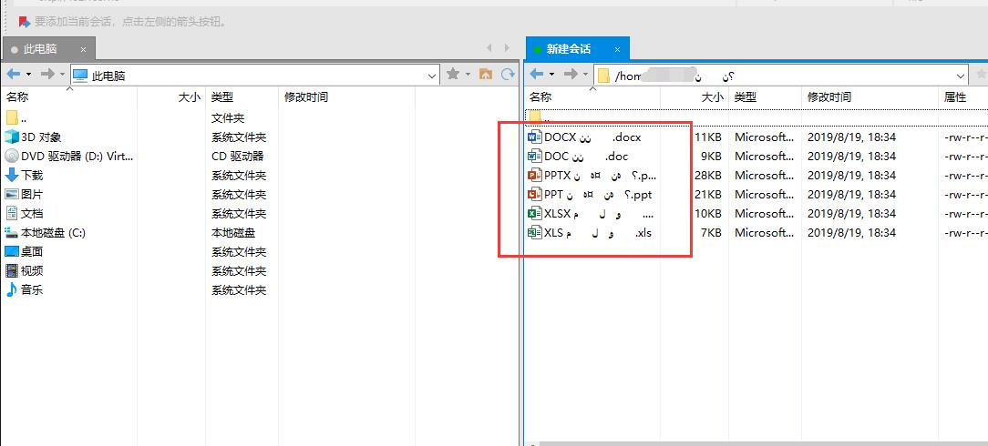Viewport: 988px width, 446px height.
Task: Select the 音乐 folder icon
Action: click(11, 290)
